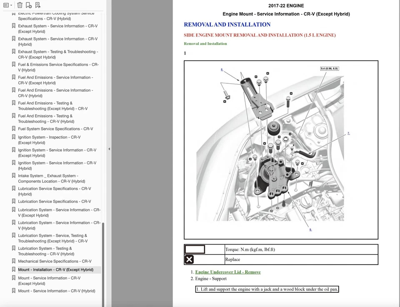Click the bookmark icon beside Lubrication Service Specifications
Screen dimensions: 400x307
pos(14,201)
